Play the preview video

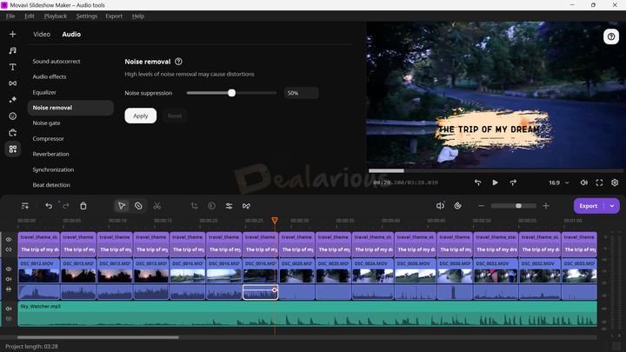pyautogui.click(x=495, y=183)
